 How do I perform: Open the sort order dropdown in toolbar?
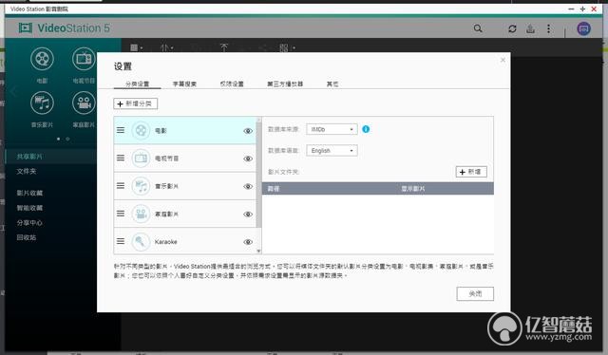coord(167,47)
